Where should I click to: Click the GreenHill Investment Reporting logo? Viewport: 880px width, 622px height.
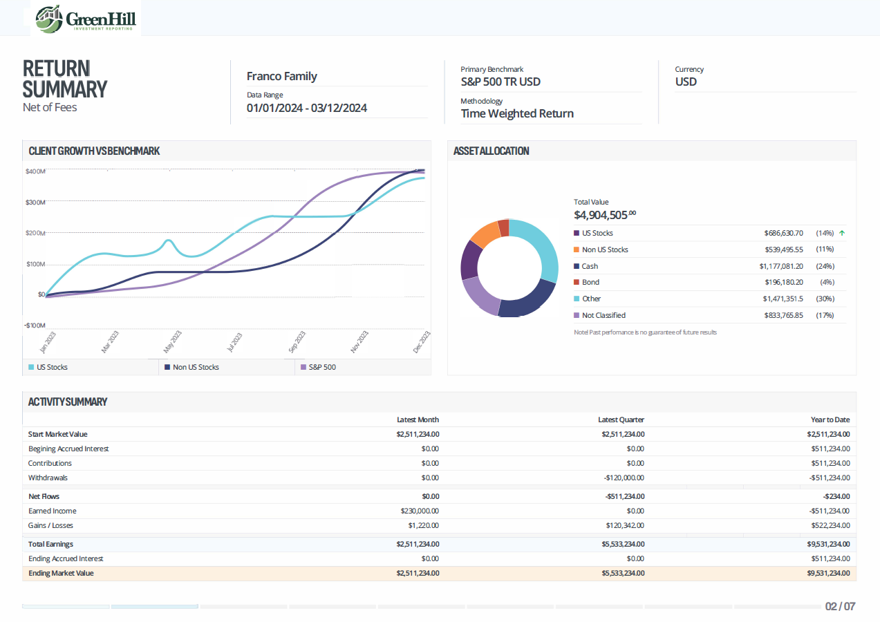click(x=86, y=19)
